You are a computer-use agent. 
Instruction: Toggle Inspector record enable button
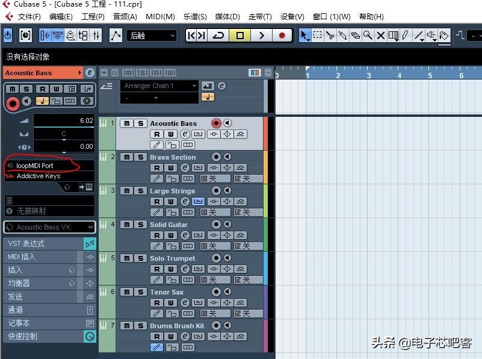(12, 103)
